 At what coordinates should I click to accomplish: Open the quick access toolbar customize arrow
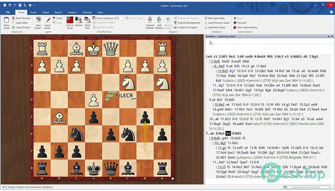pyautogui.click(x=34, y=5)
